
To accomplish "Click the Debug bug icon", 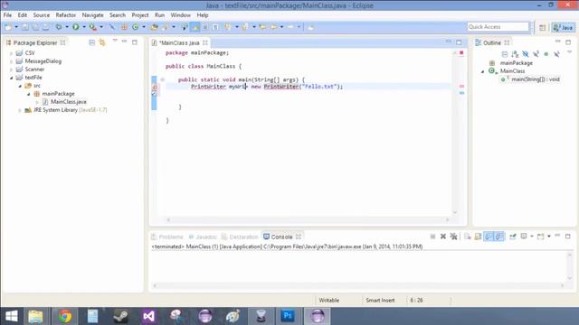I will tap(59, 27).
